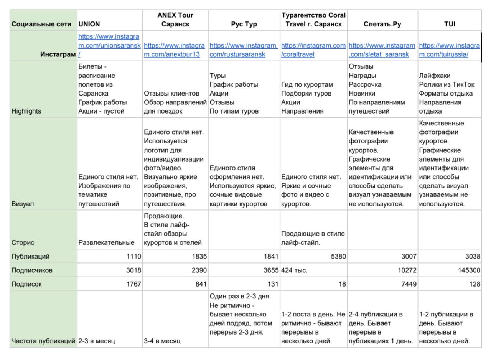
Task: Click the Рус Тур publications cell 1841
Action: point(244,256)
